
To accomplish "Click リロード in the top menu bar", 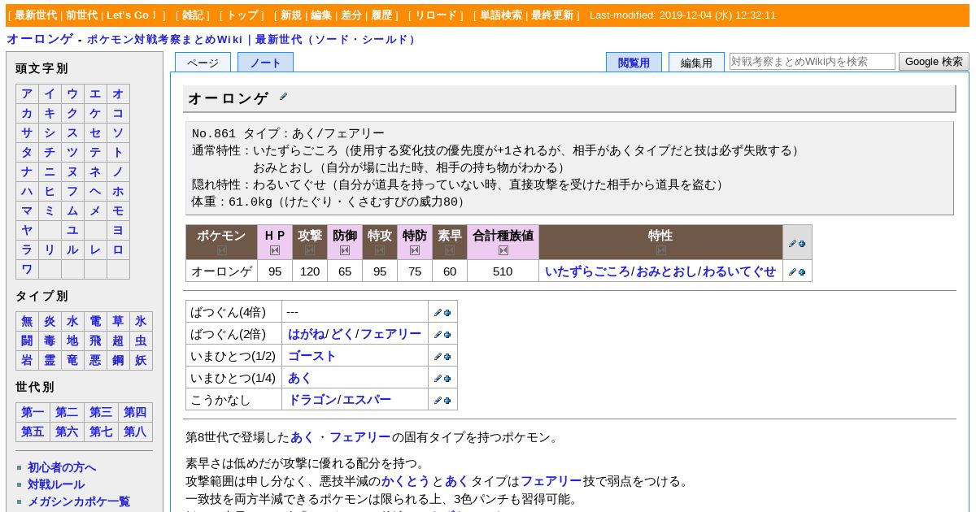I will click(436, 15).
